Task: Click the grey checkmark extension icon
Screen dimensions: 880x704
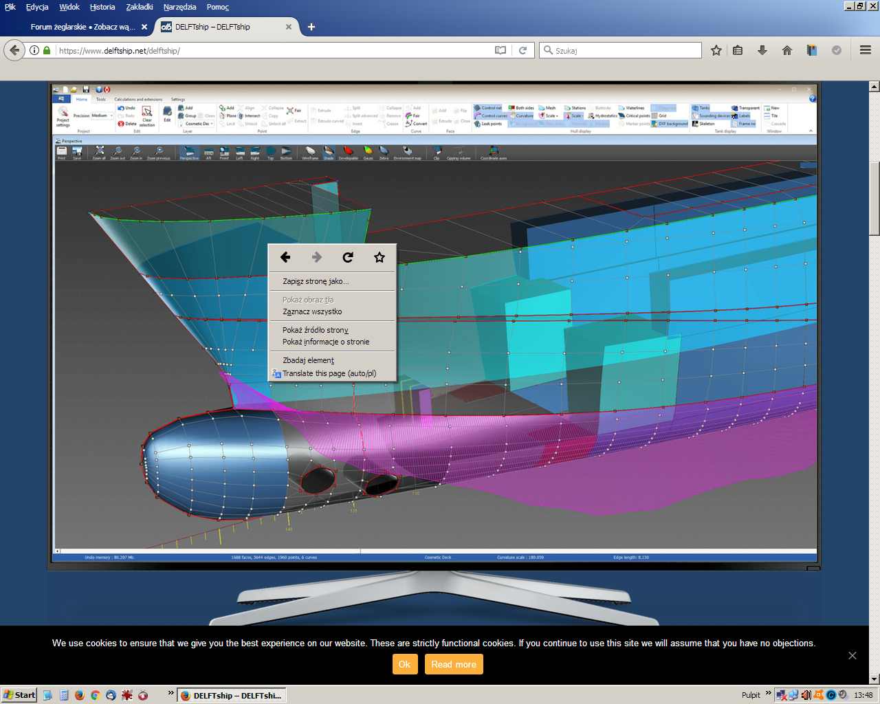Action: (837, 50)
